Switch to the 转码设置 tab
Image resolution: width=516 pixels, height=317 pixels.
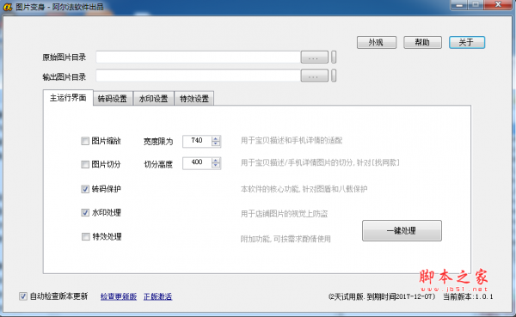113,99
